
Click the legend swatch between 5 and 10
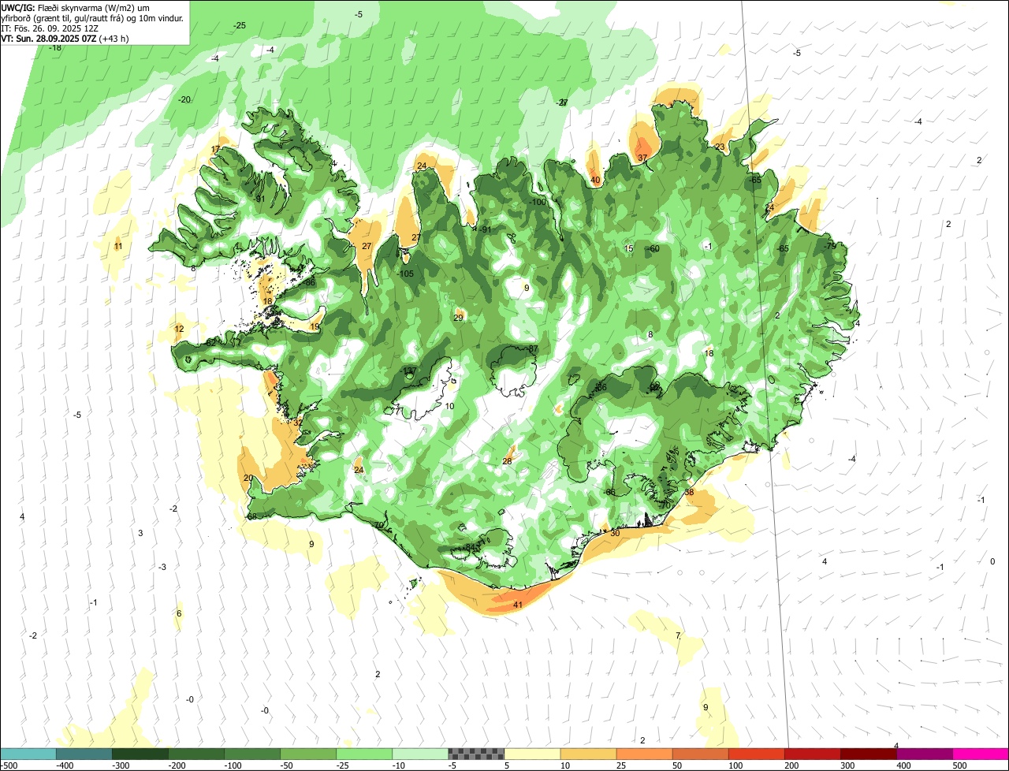pyautogui.click(x=532, y=754)
